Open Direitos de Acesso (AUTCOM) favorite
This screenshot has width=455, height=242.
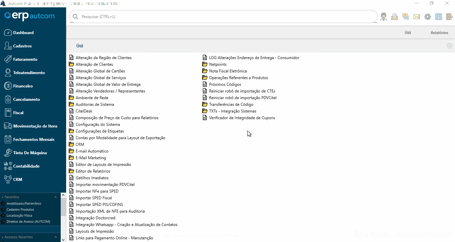click(x=28, y=221)
